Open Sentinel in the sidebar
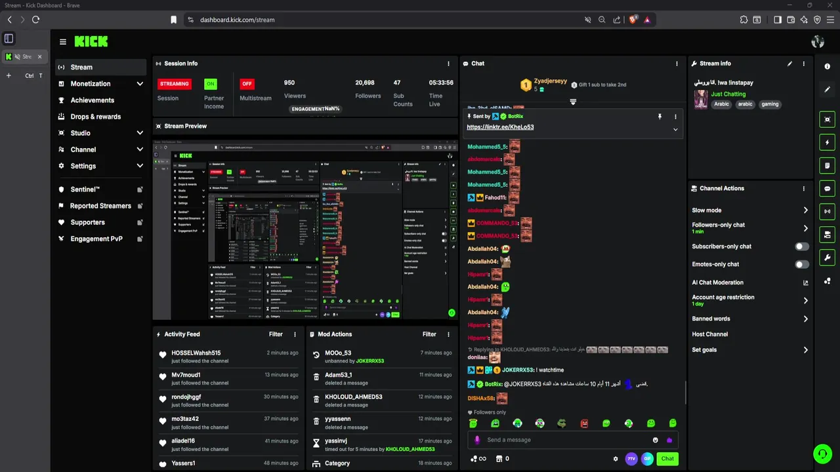This screenshot has width=840, height=472. click(x=101, y=189)
